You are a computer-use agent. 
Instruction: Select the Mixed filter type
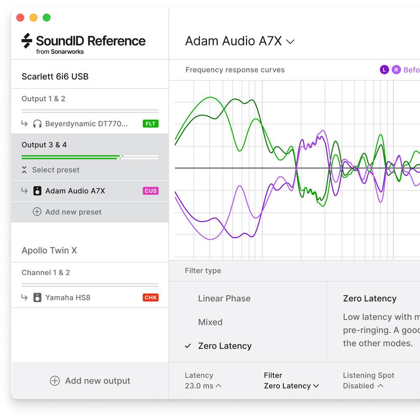click(210, 322)
